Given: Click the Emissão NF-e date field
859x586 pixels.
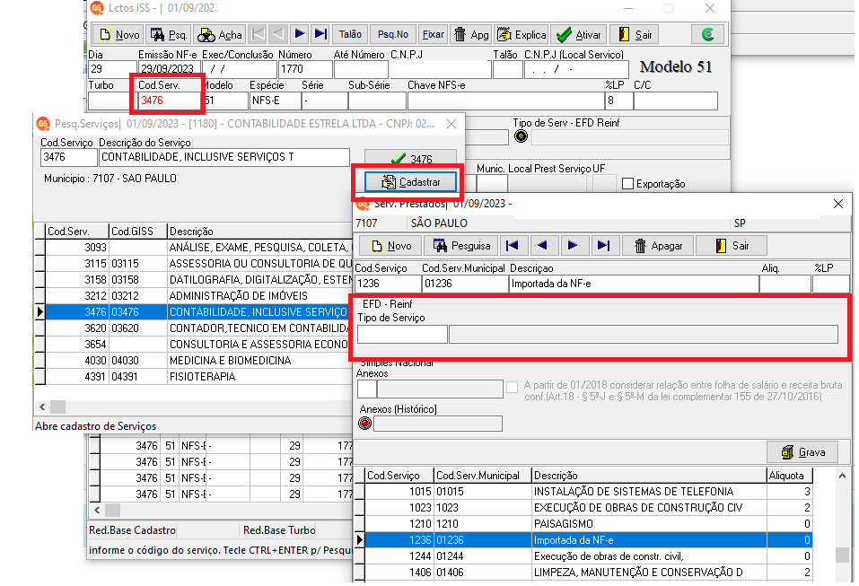Looking at the screenshot, I should pos(169,69).
